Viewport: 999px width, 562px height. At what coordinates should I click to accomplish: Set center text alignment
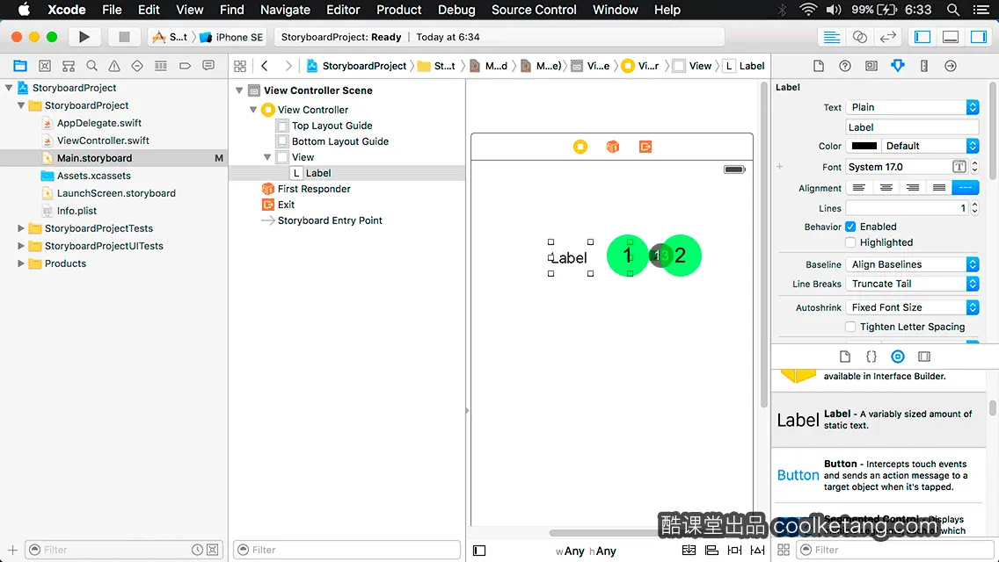886,188
